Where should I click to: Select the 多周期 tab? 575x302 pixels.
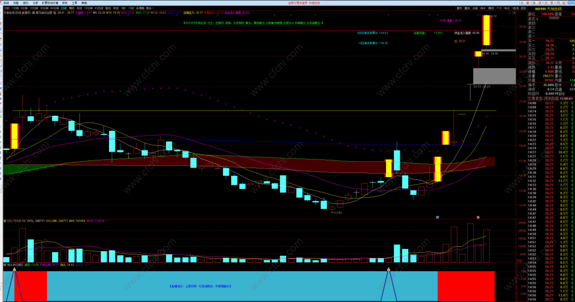(140, 8)
